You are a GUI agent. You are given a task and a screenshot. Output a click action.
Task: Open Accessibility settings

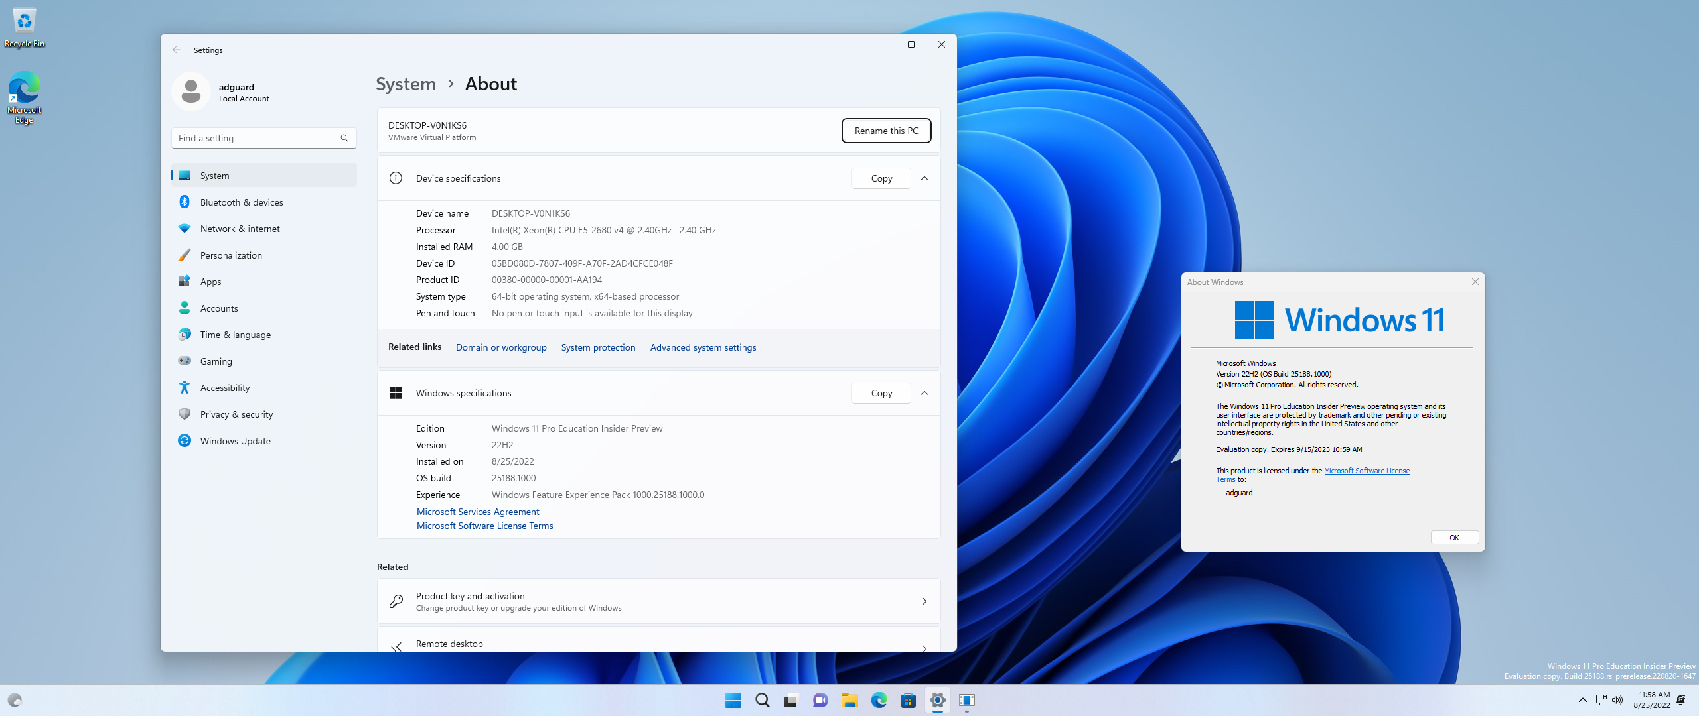coord(263,388)
